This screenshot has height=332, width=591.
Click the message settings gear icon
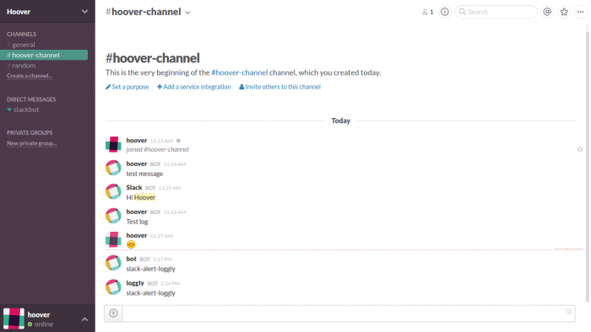pos(580,149)
